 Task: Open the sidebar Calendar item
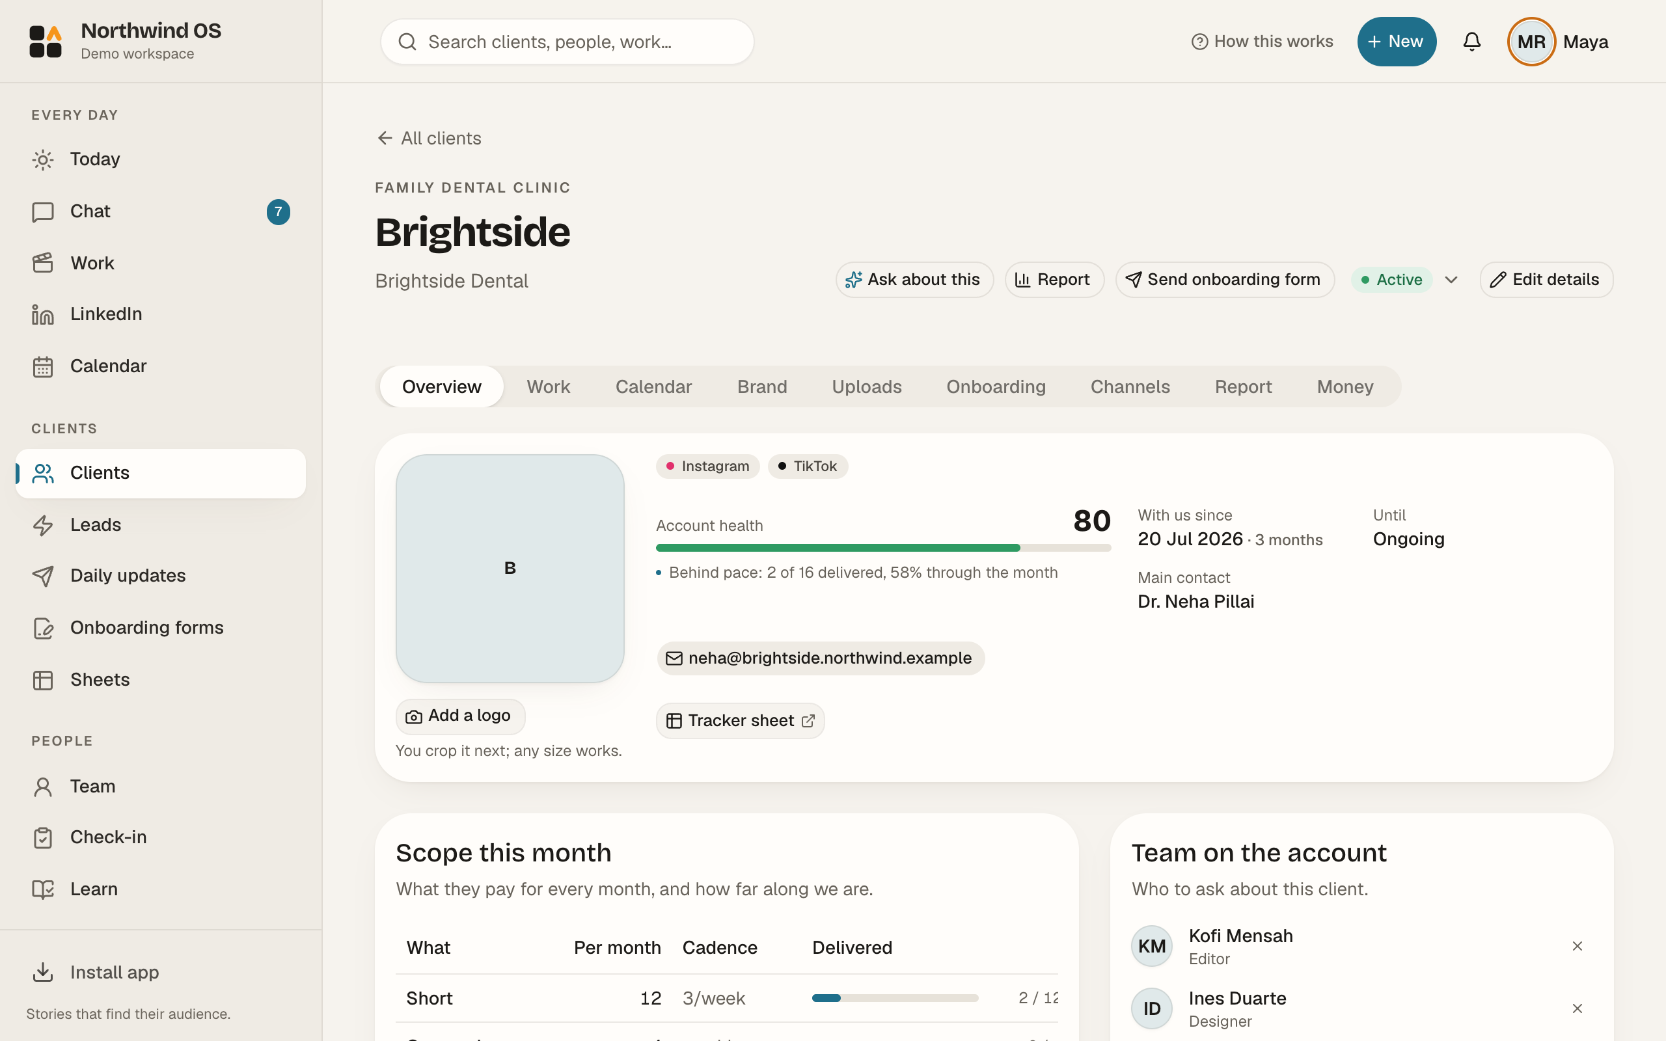(x=160, y=366)
